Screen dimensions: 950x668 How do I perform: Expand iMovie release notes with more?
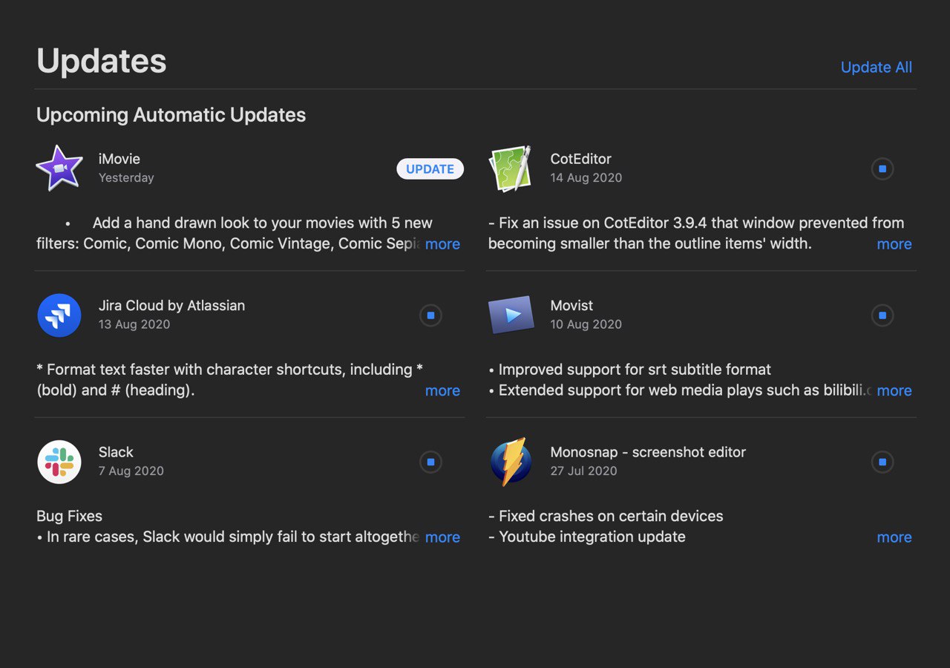click(x=442, y=244)
